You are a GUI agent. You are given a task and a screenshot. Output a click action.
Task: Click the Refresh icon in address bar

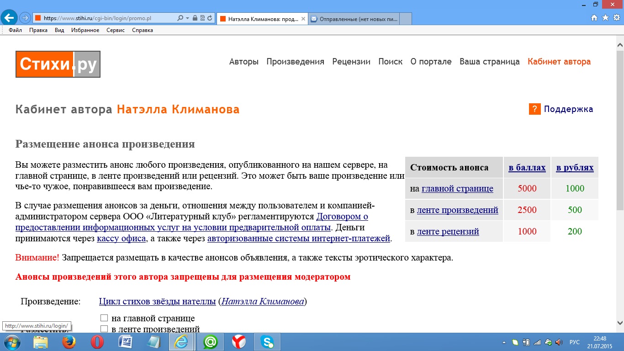[x=210, y=18]
